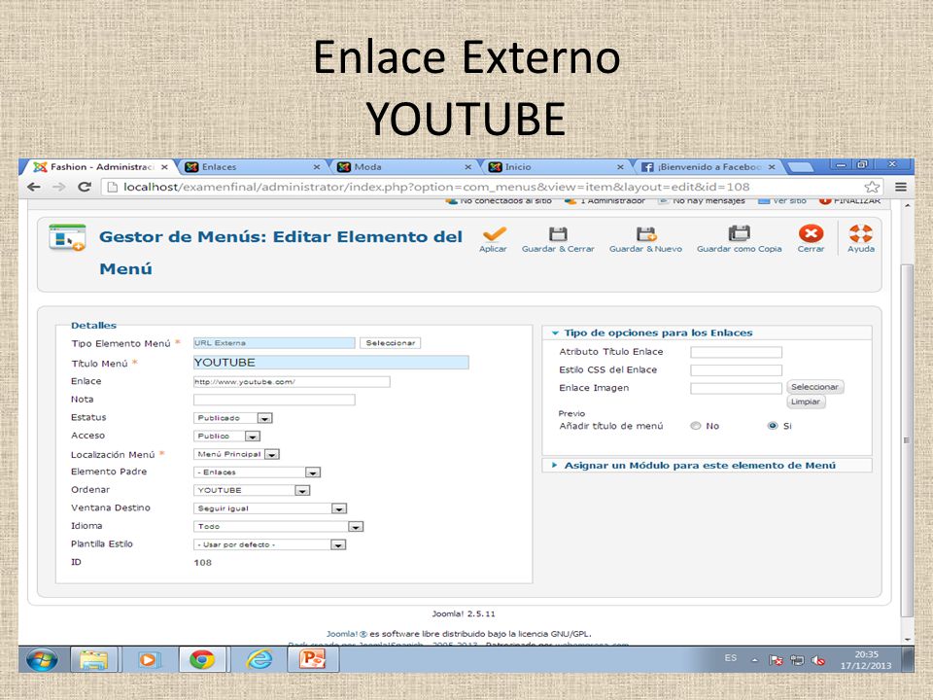
Task: Open Elemento Padre dropdown
Action: (257, 472)
